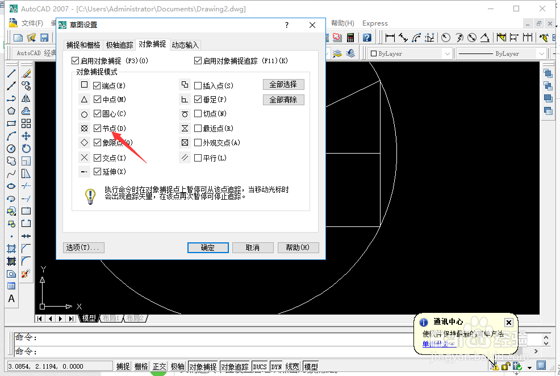This screenshot has height=376, width=560.
Task: Enable the 插入点(S) snap mode
Action: click(198, 85)
